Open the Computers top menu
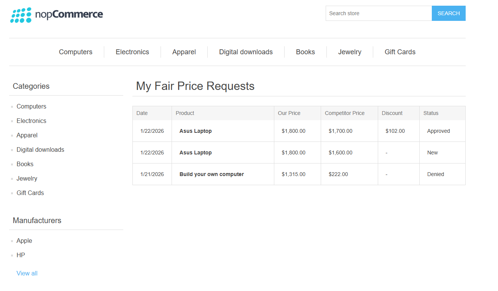Image resolution: width=498 pixels, height=291 pixels. coord(75,52)
